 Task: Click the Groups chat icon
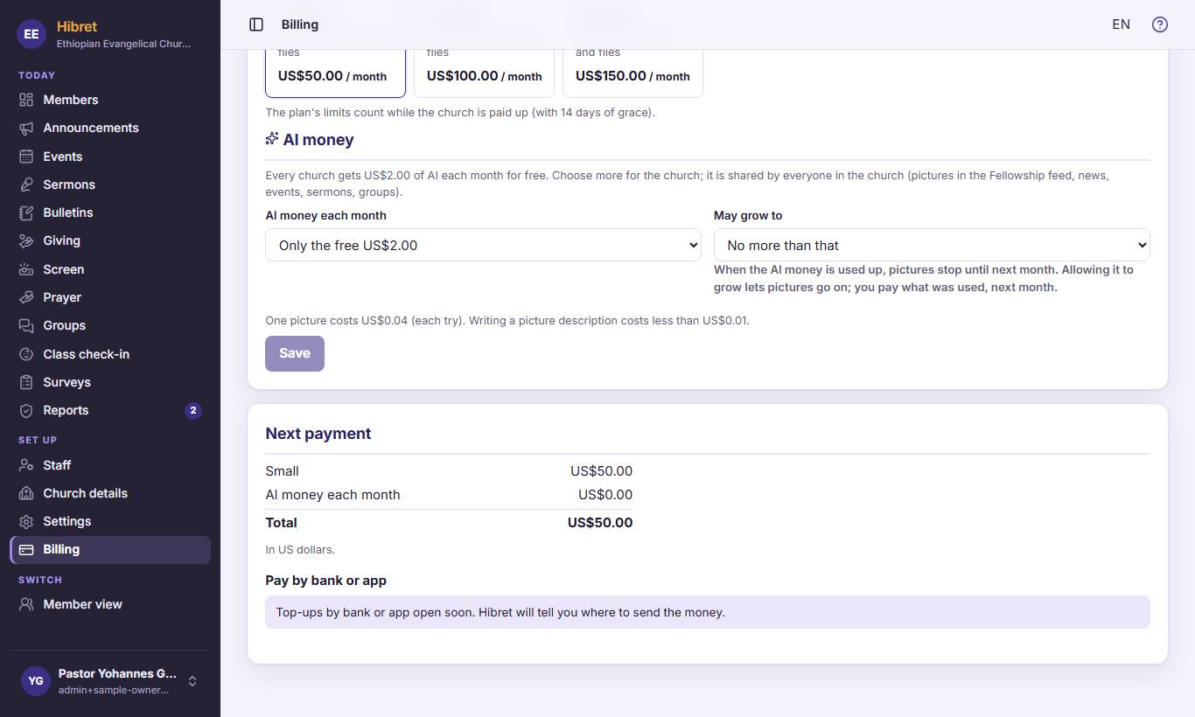[x=26, y=325]
